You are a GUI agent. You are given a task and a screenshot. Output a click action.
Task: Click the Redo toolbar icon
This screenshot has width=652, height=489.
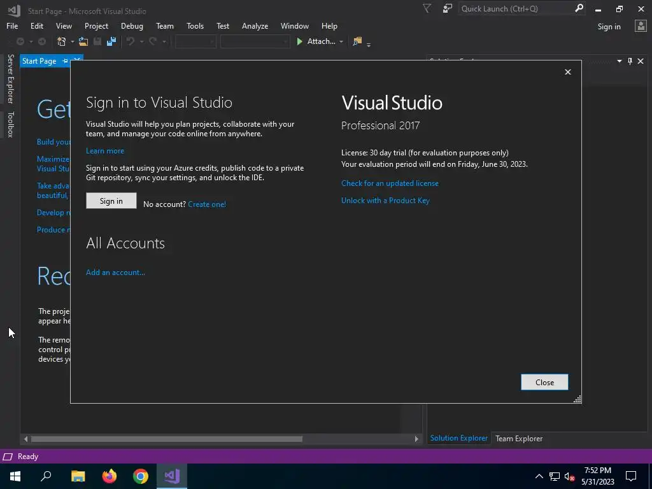click(x=153, y=41)
